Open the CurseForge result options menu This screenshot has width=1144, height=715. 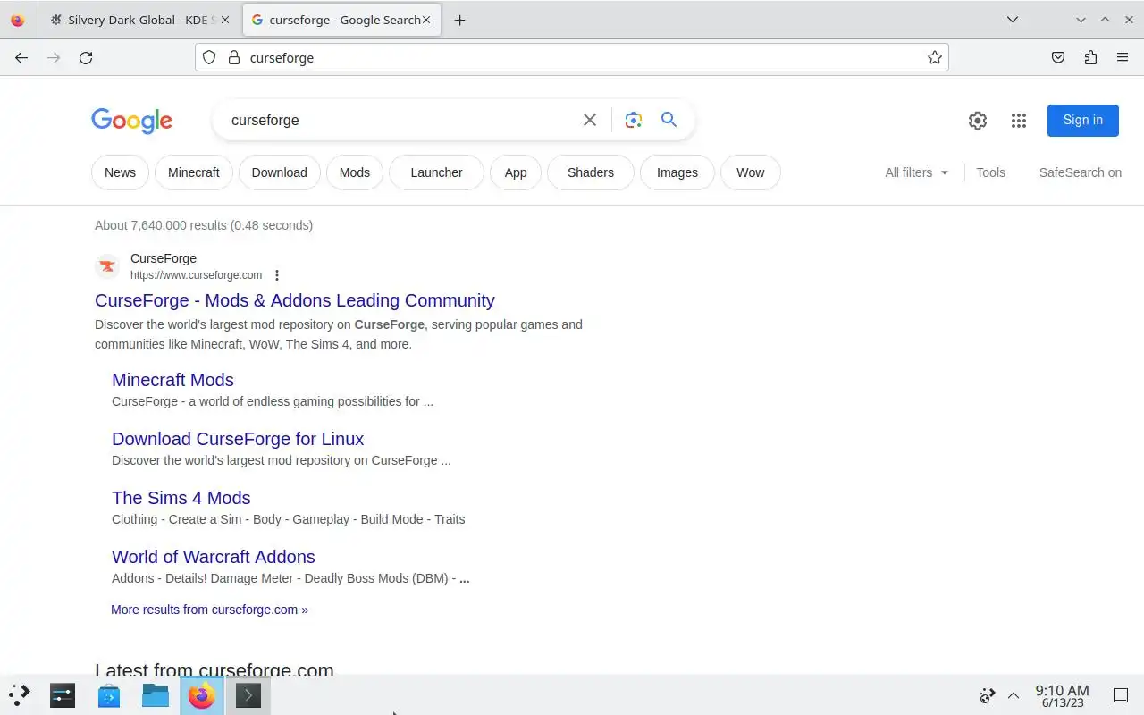277,275
